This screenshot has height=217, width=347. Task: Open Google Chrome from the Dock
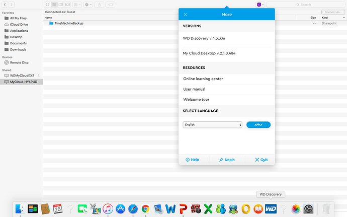[x=145, y=209]
